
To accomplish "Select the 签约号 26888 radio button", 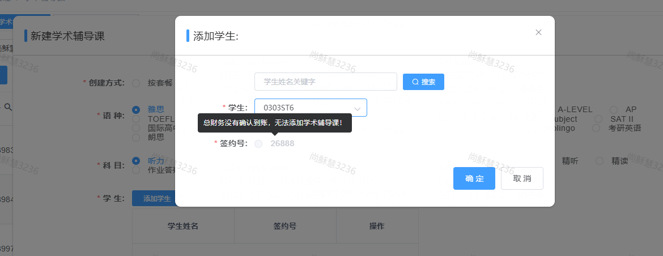I will [x=259, y=144].
